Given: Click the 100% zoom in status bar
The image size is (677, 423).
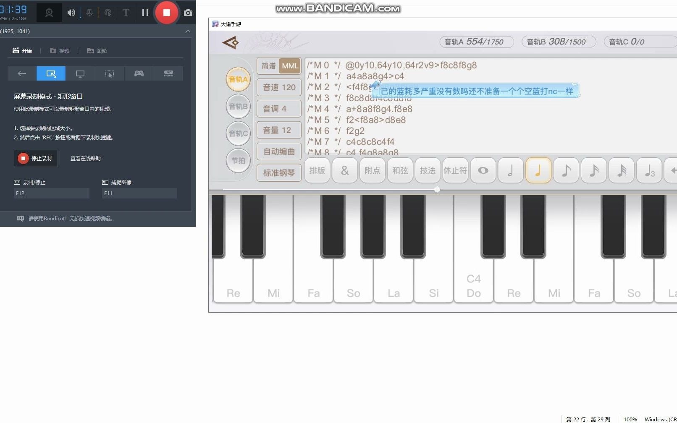Looking at the screenshot, I should [x=630, y=419].
